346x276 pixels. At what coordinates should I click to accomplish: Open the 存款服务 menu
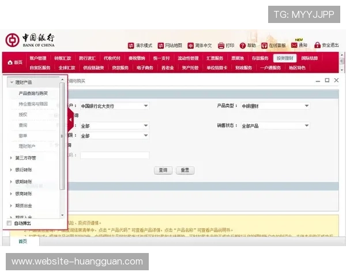click(x=260, y=58)
